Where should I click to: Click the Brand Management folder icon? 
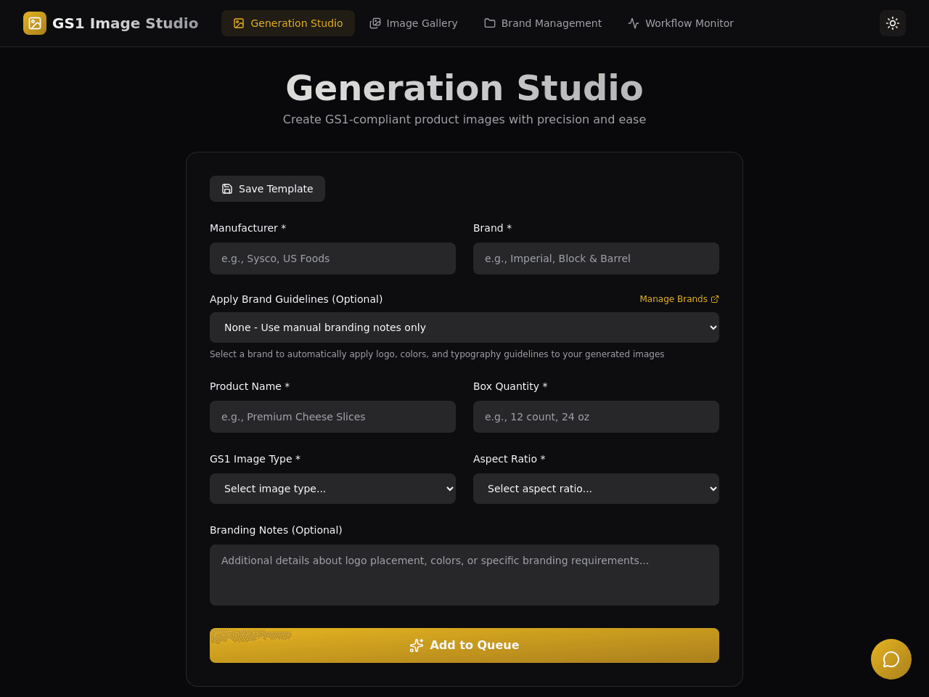(x=490, y=23)
